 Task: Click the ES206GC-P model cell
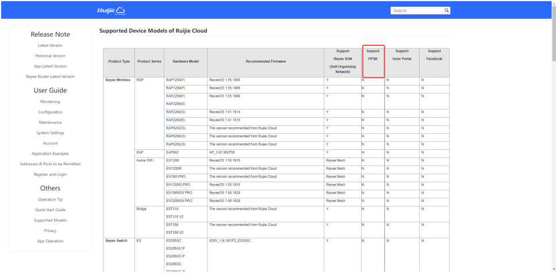click(x=175, y=256)
